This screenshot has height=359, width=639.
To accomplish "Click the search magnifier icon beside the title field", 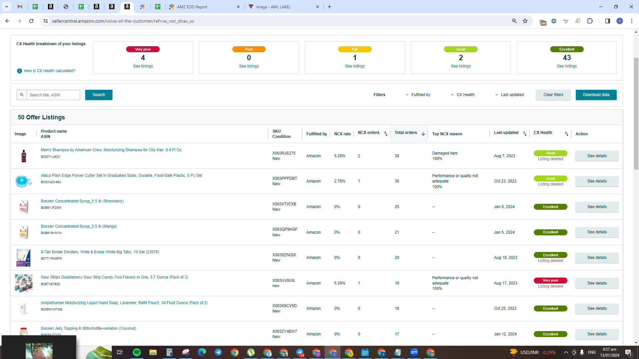I will [x=22, y=95].
